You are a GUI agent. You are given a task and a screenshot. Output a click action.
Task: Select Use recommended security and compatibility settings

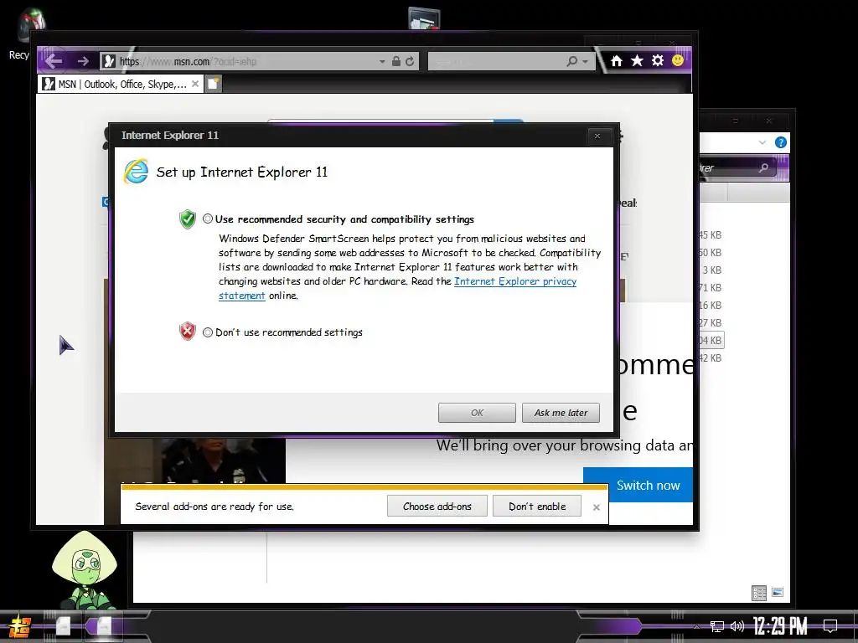coord(208,219)
